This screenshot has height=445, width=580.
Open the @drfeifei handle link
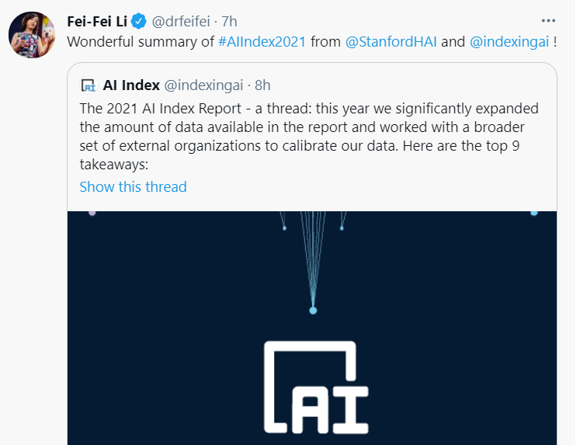180,20
